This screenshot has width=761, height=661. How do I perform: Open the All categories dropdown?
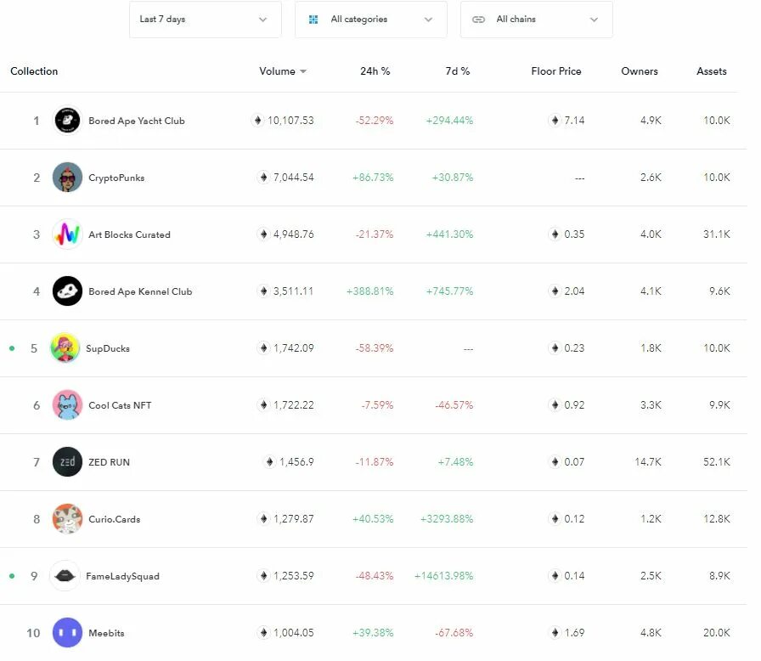coord(371,20)
